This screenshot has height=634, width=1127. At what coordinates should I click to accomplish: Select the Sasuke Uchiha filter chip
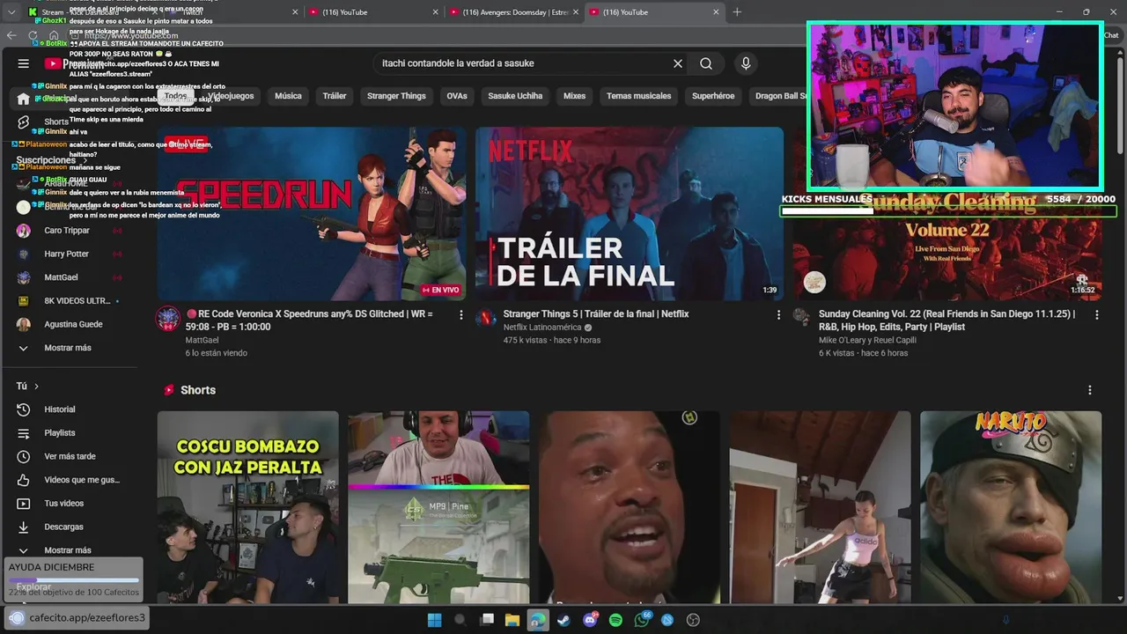(515, 96)
